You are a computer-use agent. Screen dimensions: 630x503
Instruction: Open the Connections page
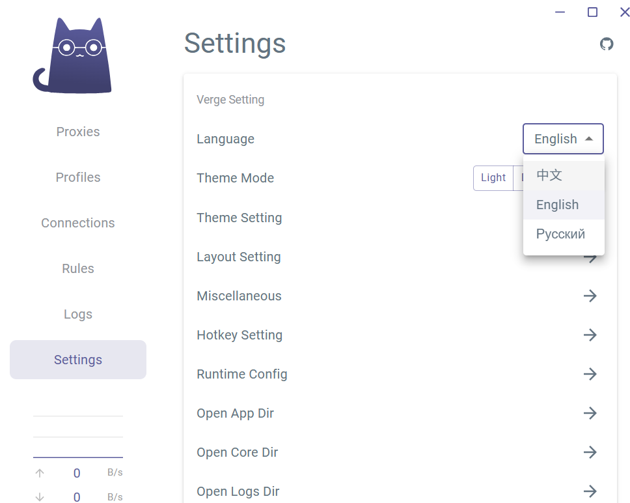tap(78, 223)
